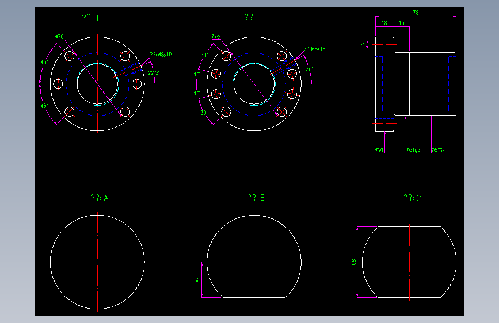Select the 15 length dimension in side view
The width and height of the screenshot is (499, 323).
click(402, 23)
